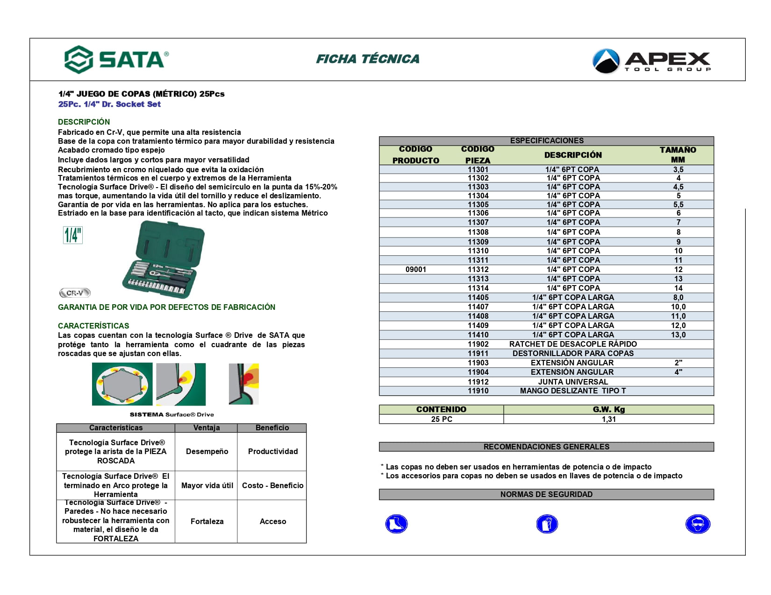Screen dimensions: 771x595
Task: Click the 4" size for code 11904
Action: 678,372
